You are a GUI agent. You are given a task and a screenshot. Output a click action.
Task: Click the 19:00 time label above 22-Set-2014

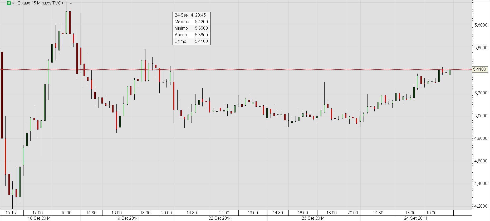[252, 213]
